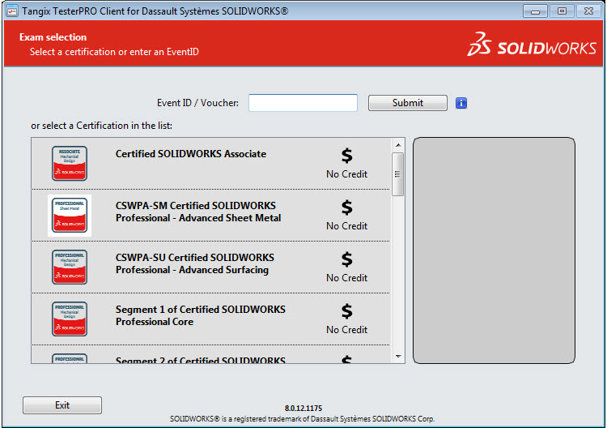The height and width of the screenshot is (428, 607).
Task: Click No Credit text under SOLIDWORKS Associate
Action: 347,174
